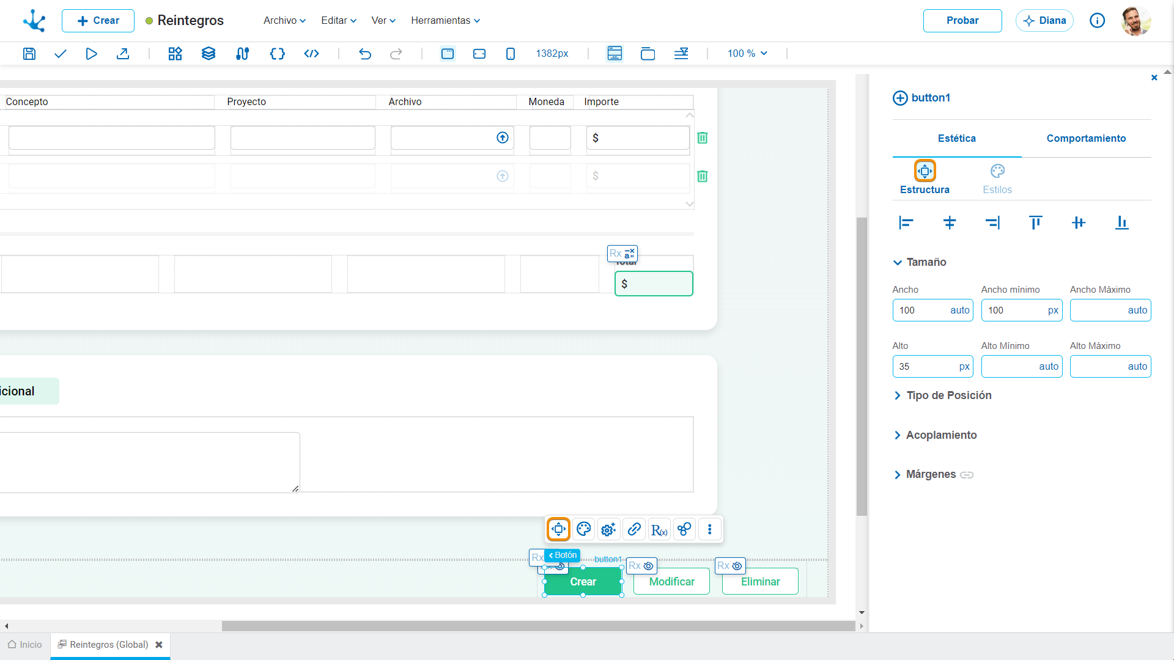The image size is (1174, 660).
Task: Align element to top in panel
Action: 1036,223
